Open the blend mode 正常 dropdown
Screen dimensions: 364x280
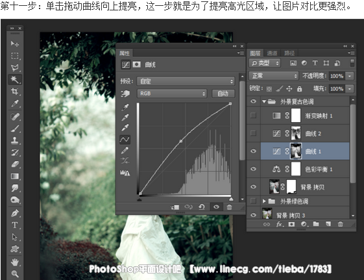tap(273, 76)
